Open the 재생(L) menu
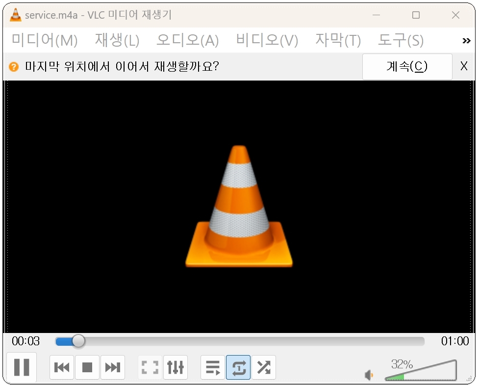The width and height of the screenshot is (478, 387). point(117,40)
